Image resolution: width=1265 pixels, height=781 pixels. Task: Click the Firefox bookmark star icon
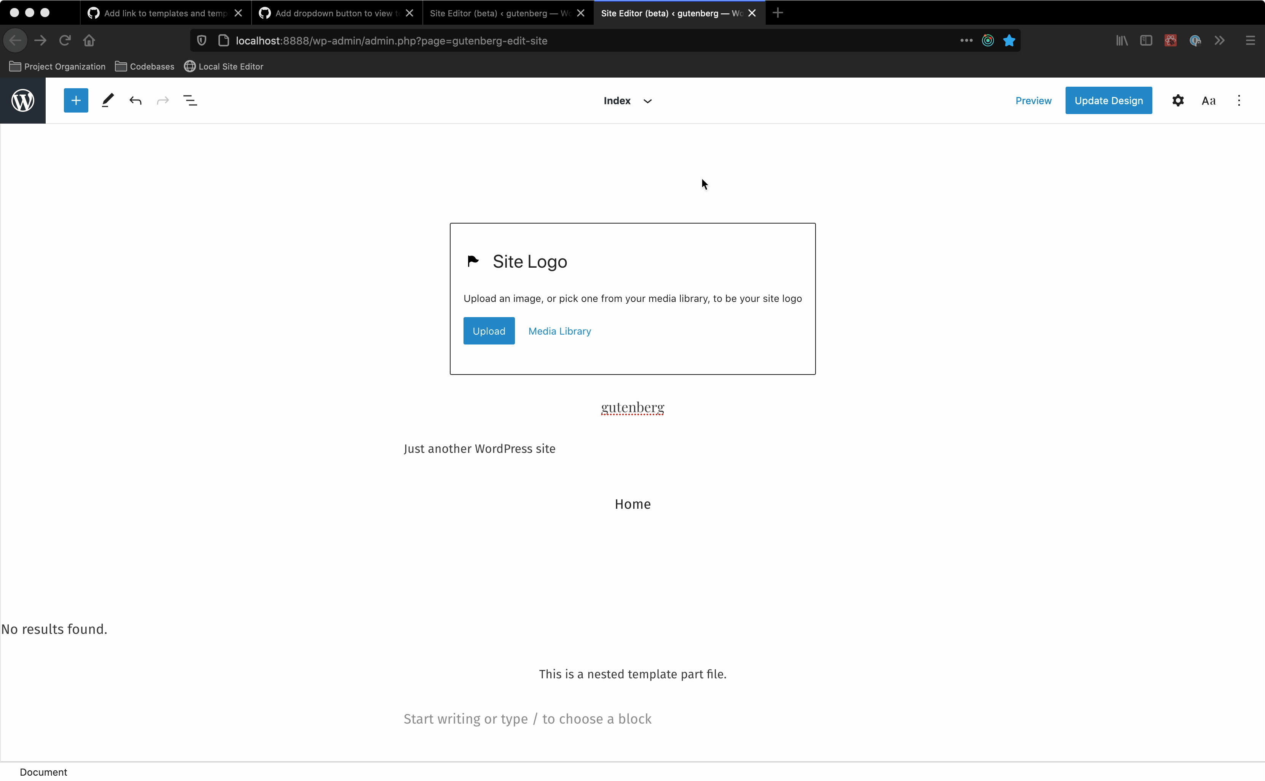coord(1008,40)
